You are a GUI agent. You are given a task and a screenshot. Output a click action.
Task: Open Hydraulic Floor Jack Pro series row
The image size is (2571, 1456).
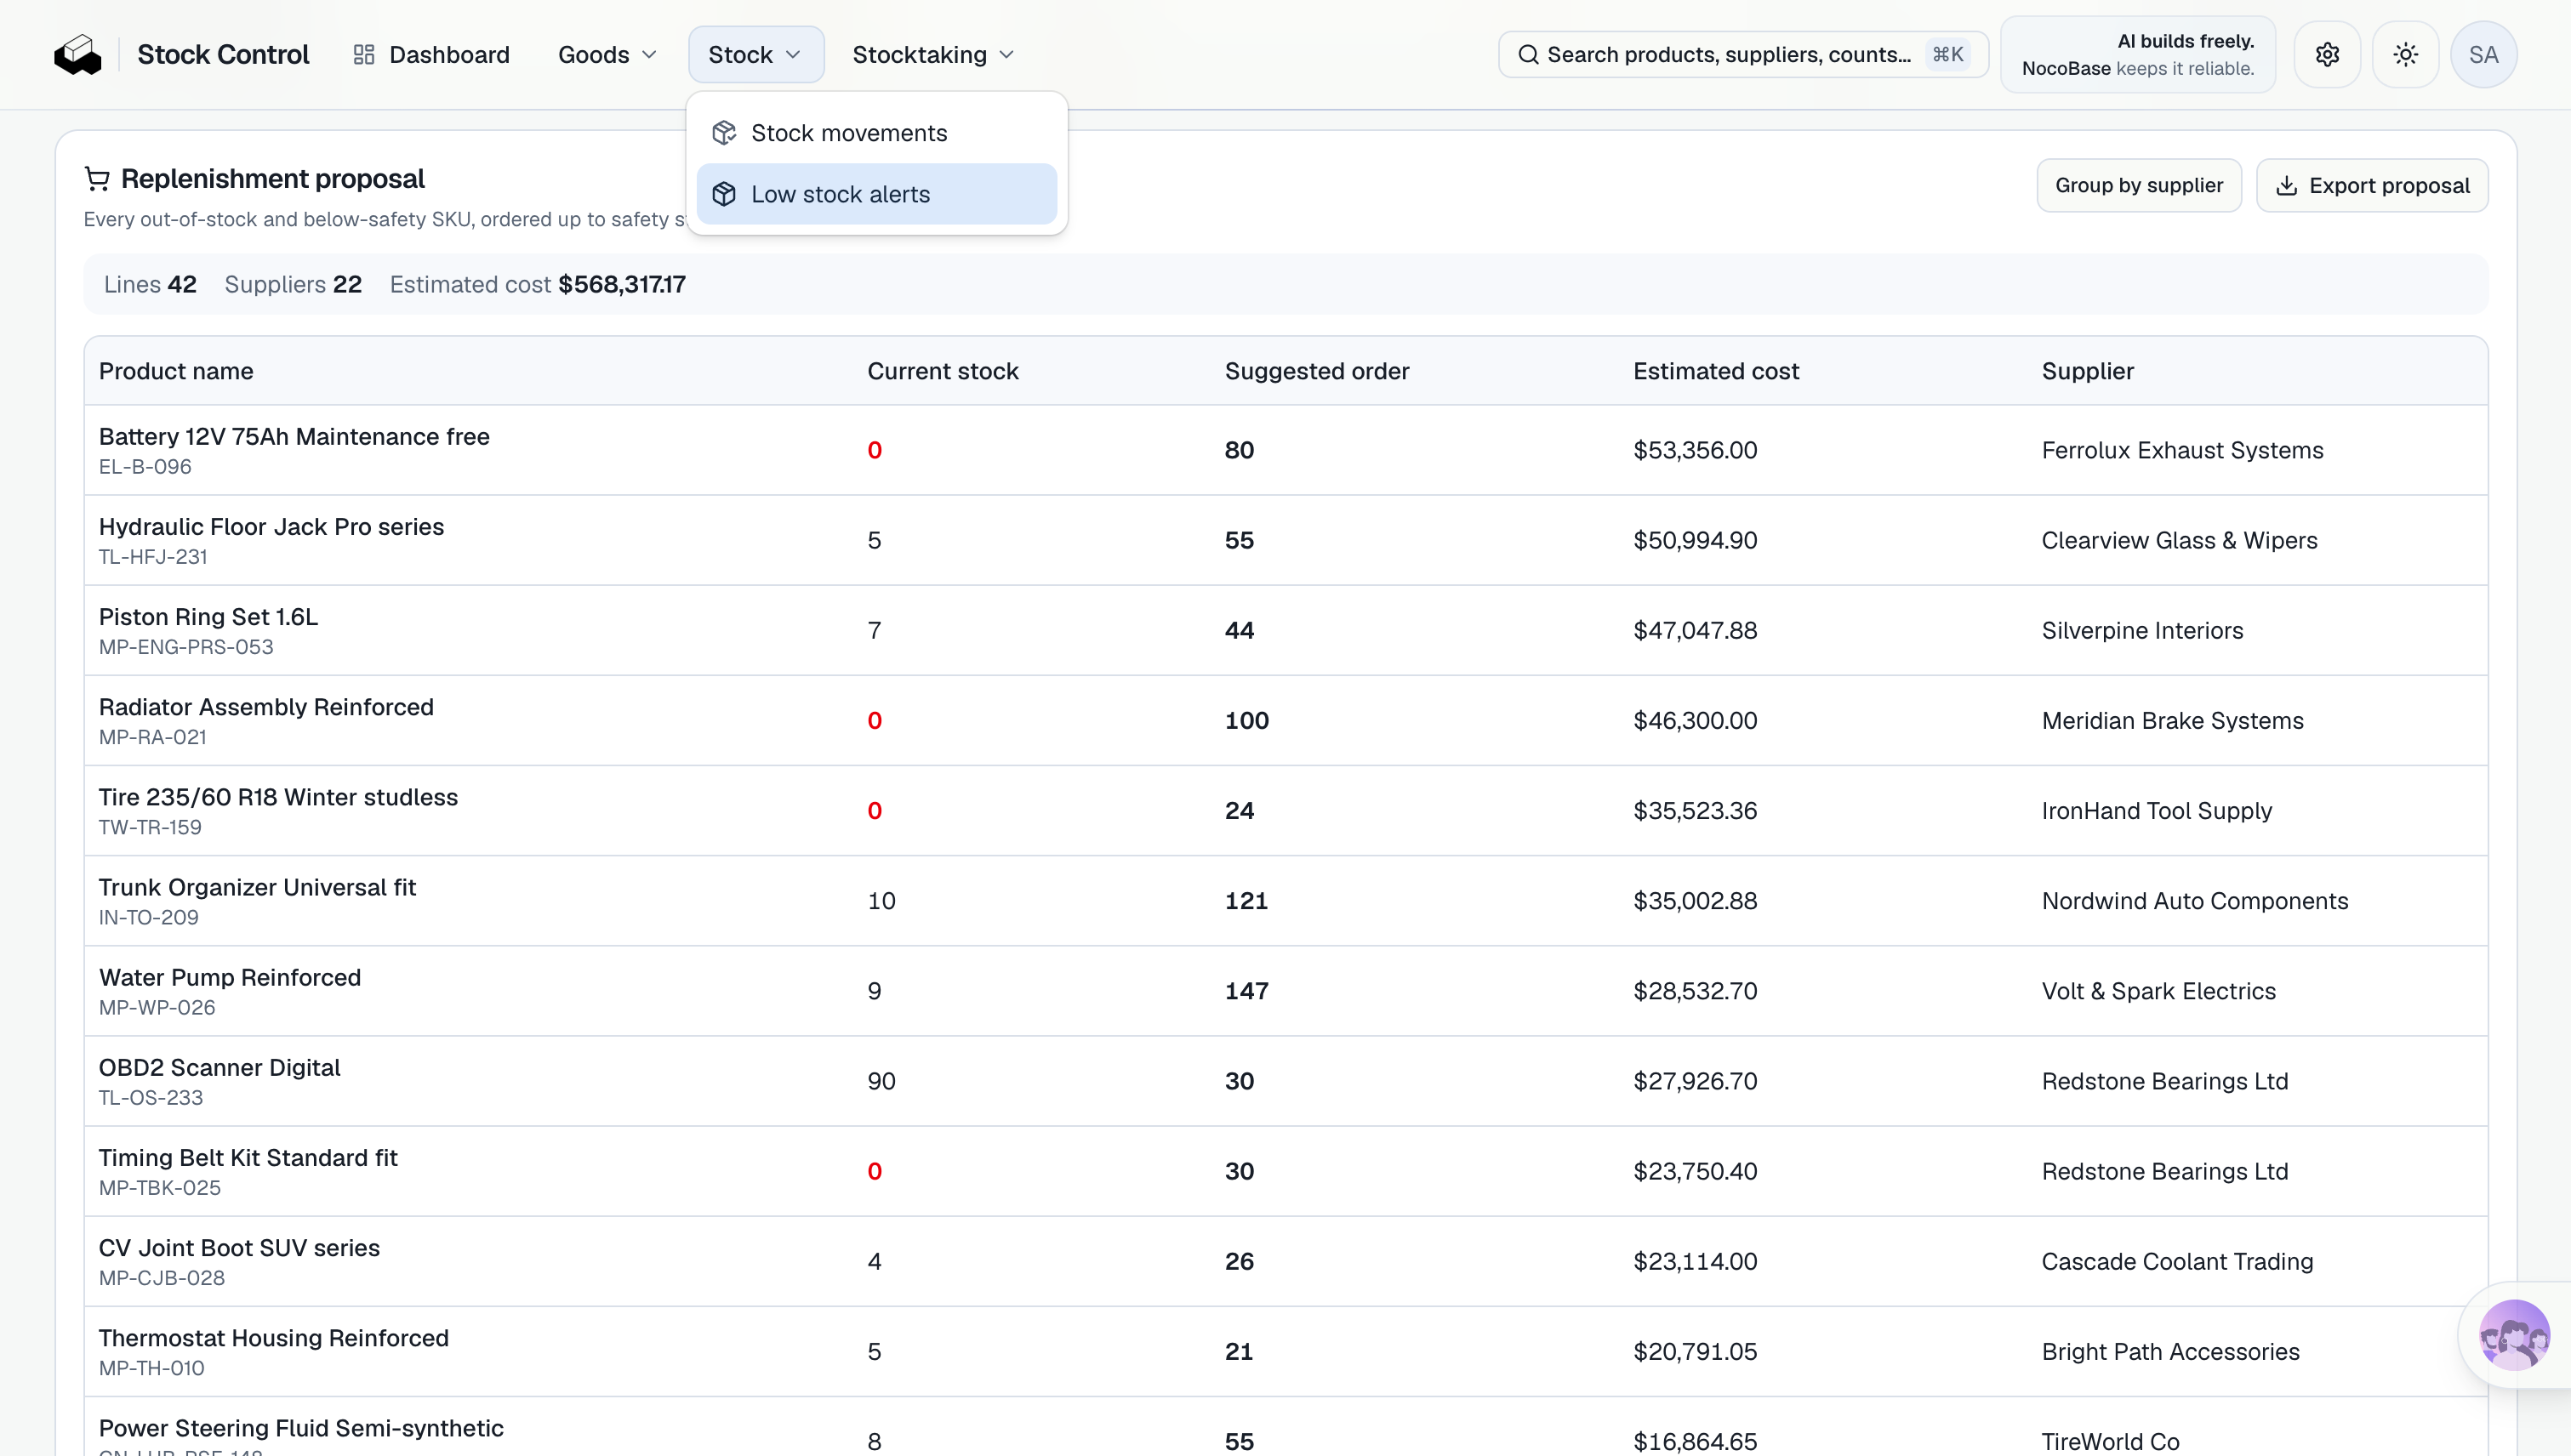[x=1285, y=540]
